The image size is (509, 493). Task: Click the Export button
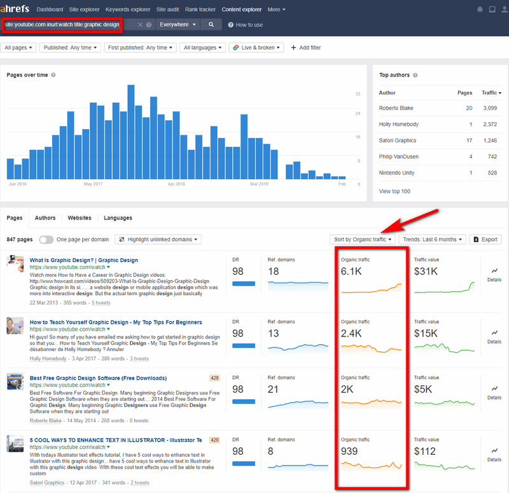pos(485,240)
